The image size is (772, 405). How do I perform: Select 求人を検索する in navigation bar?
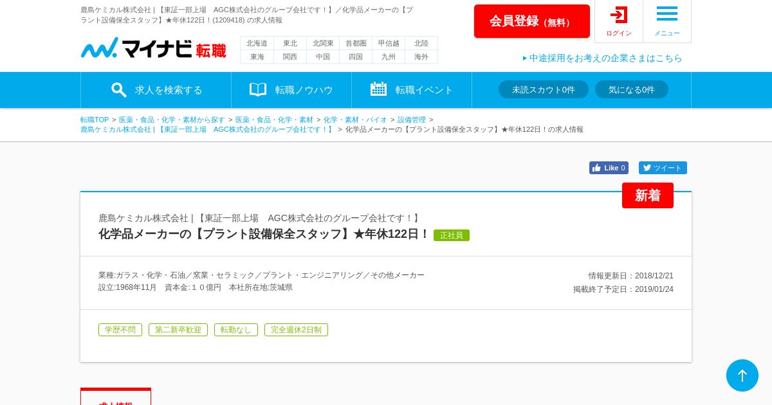(x=156, y=90)
